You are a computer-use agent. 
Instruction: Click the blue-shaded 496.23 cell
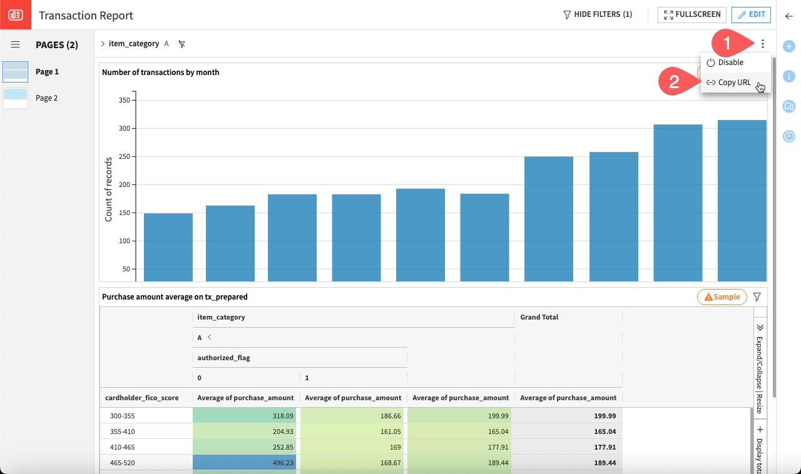(x=244, y=462)
